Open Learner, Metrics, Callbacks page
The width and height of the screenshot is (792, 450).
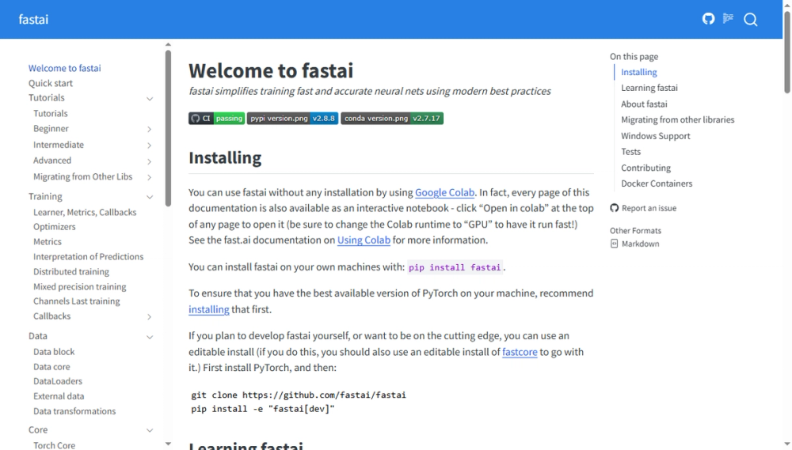click(x=85, y=213)
